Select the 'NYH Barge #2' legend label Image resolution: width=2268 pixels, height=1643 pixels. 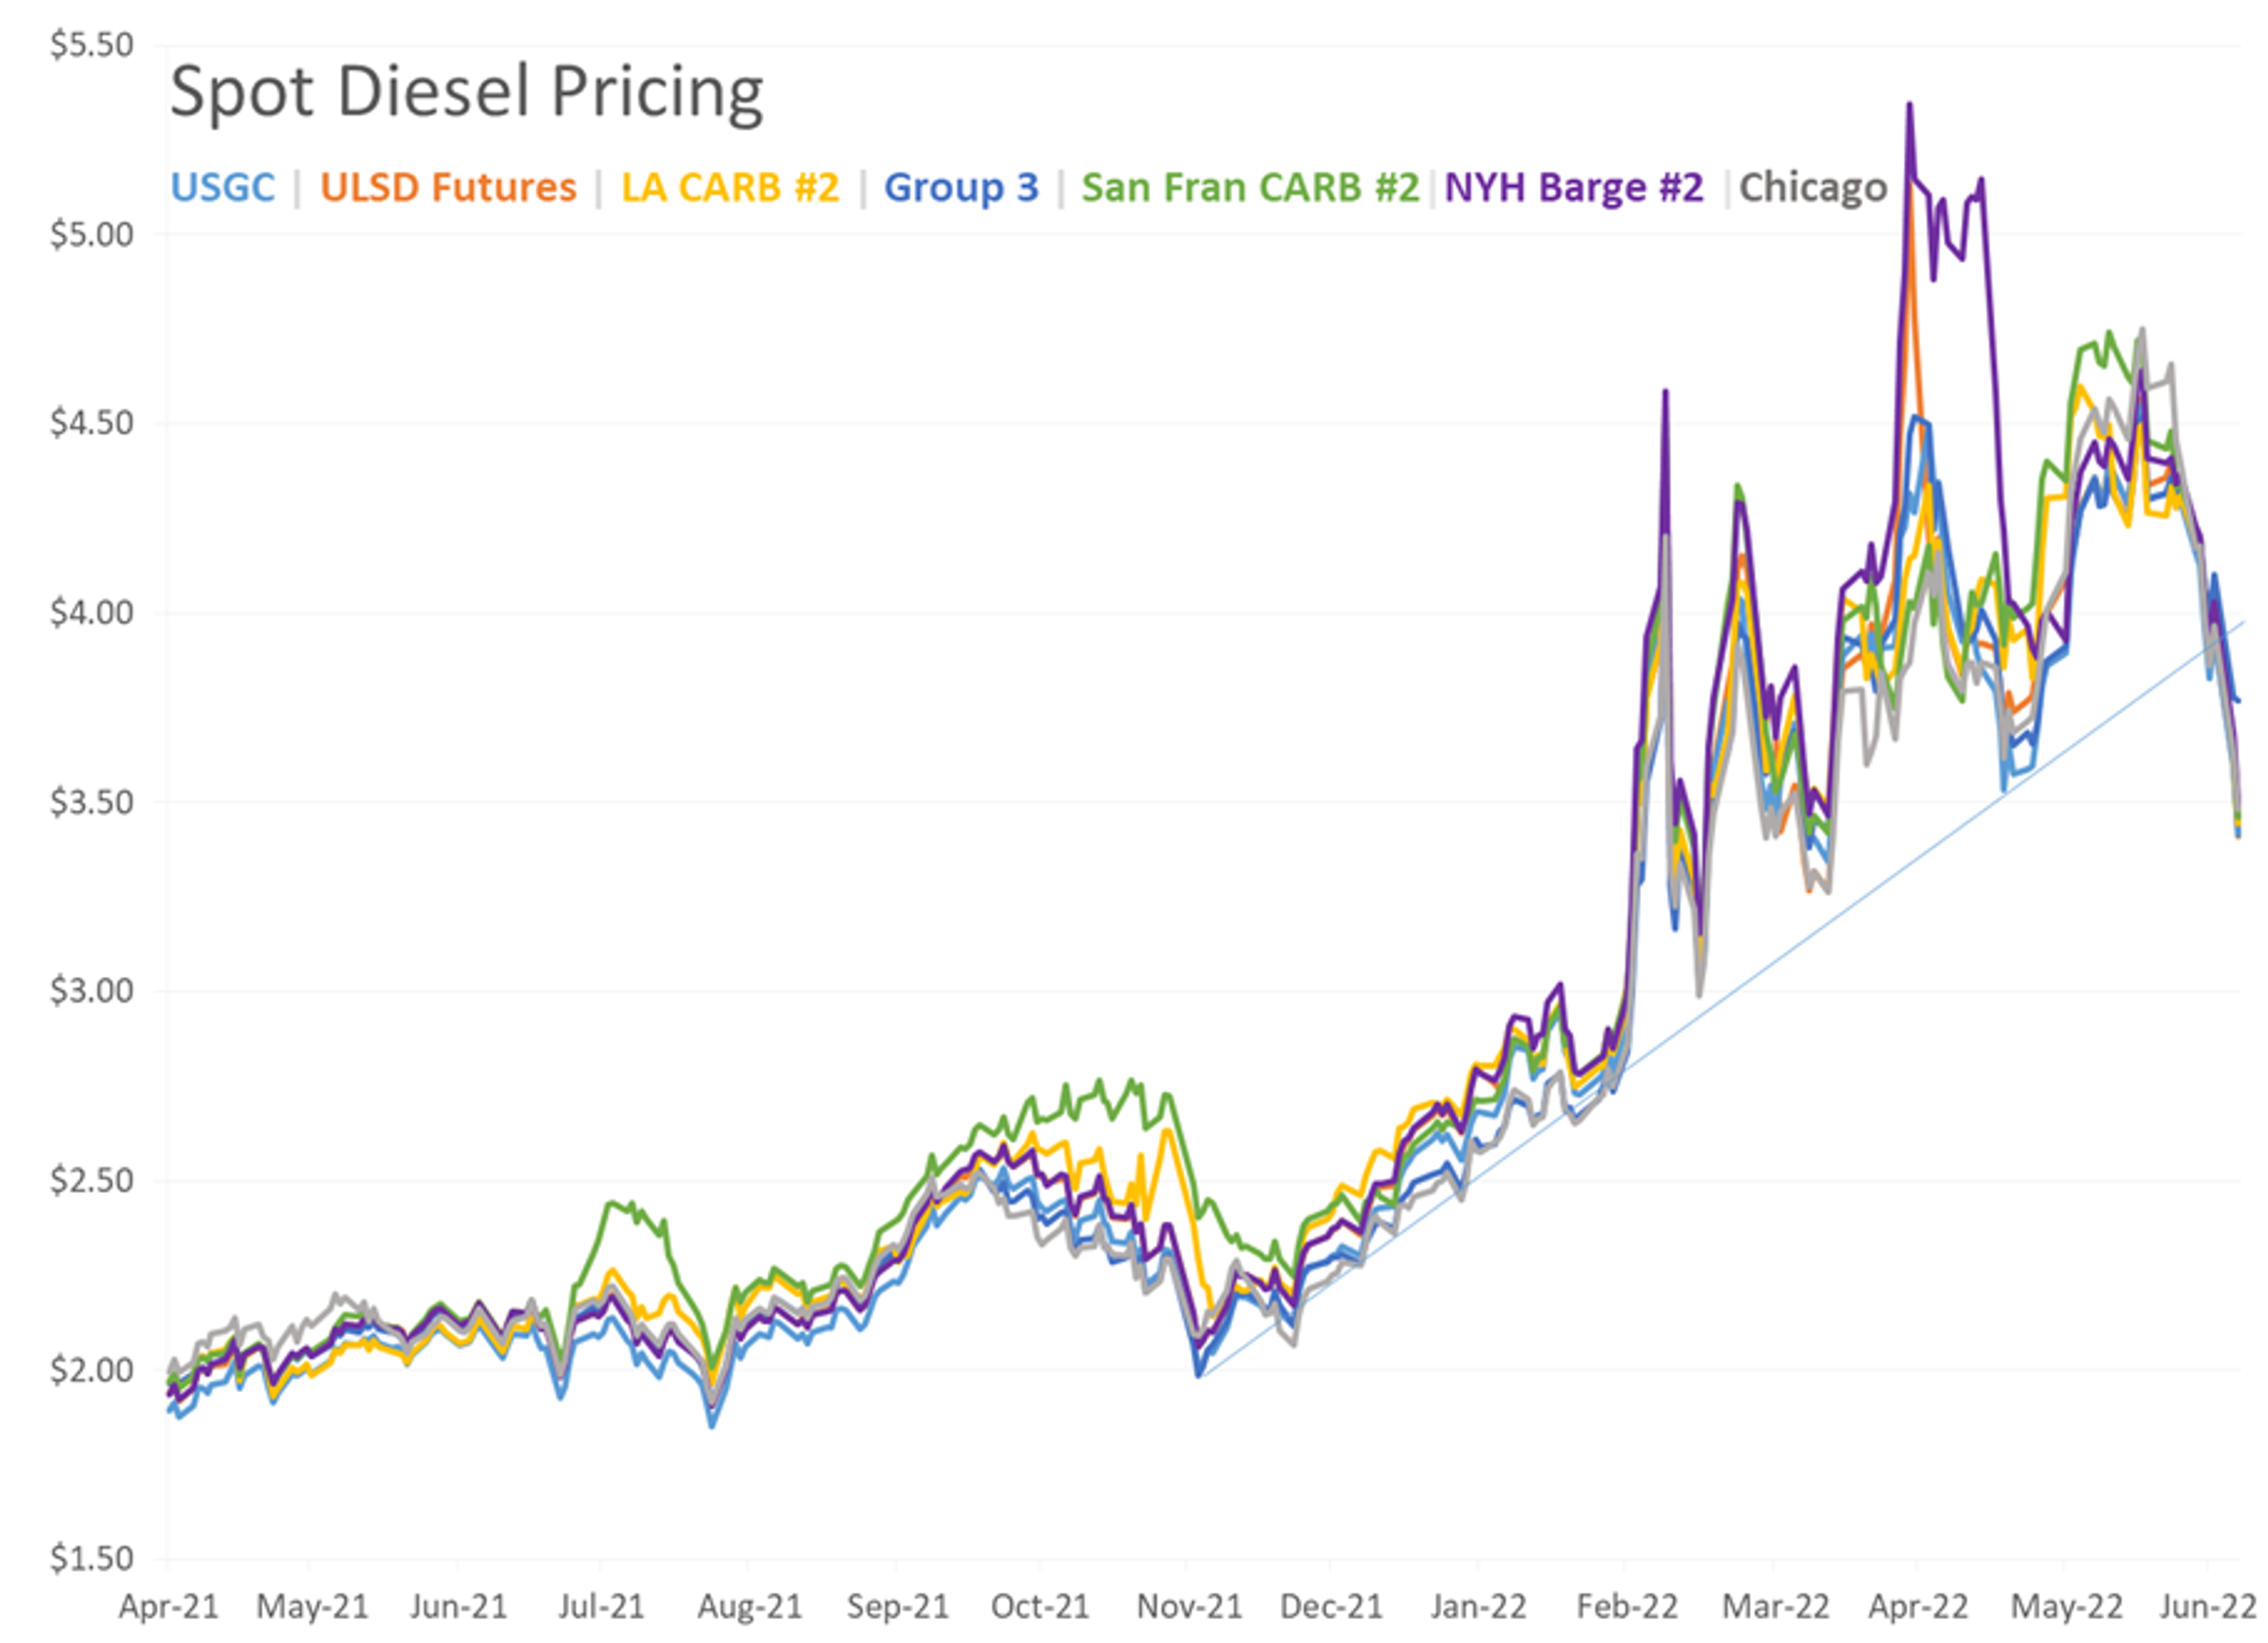(1574, 187)
